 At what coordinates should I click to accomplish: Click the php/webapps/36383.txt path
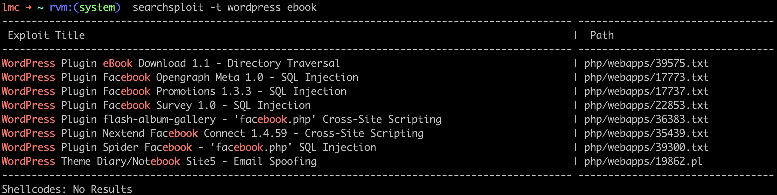[x=646, y=120]
